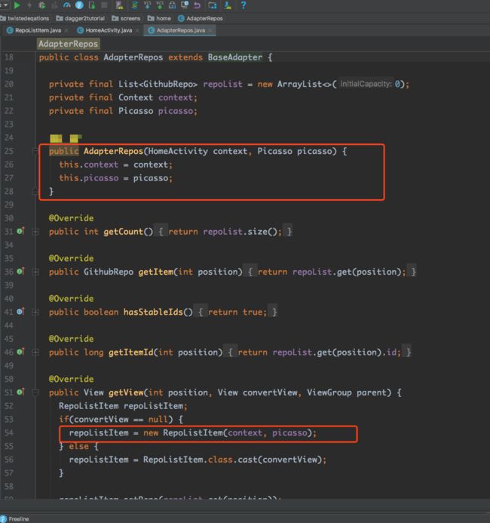Click the folded '{ return repoList.size(); }' block

(x=225, y=232)
